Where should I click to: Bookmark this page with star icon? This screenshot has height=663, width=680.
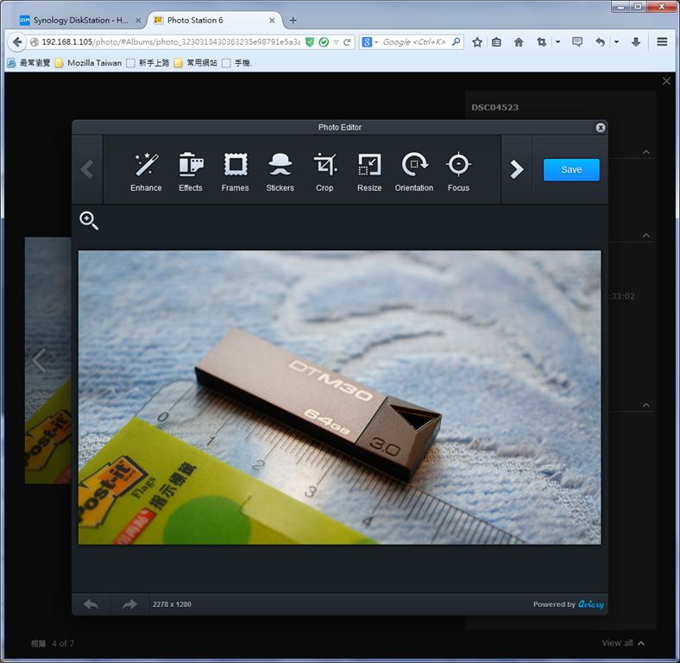[477, 42]
